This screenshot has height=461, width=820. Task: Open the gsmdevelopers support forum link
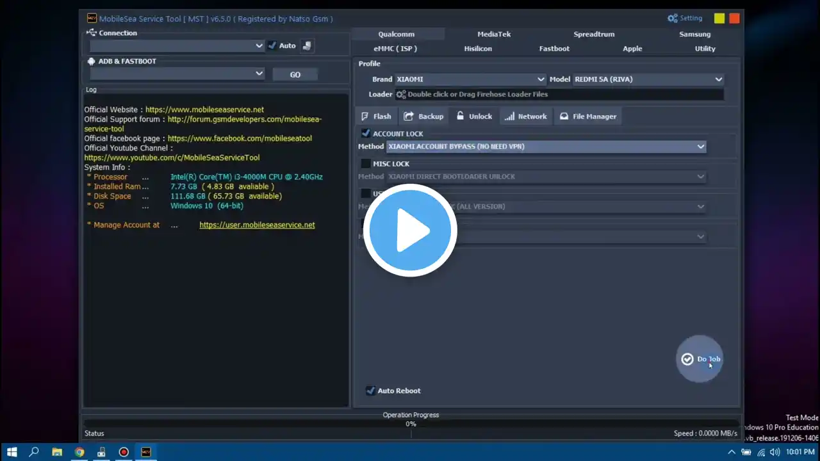coord(203,124)
